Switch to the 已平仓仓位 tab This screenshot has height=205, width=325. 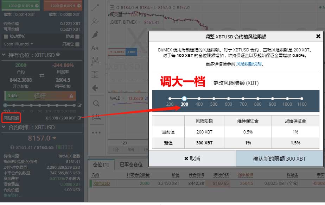(131, 165)
